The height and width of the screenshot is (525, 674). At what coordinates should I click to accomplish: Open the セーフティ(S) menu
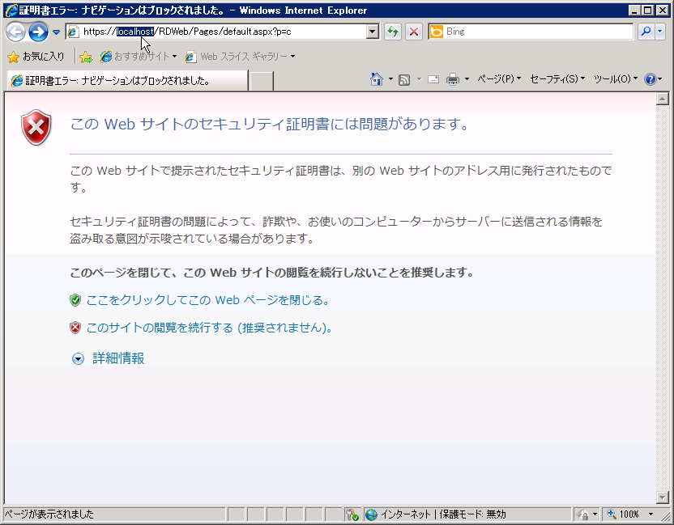point(557,79)
